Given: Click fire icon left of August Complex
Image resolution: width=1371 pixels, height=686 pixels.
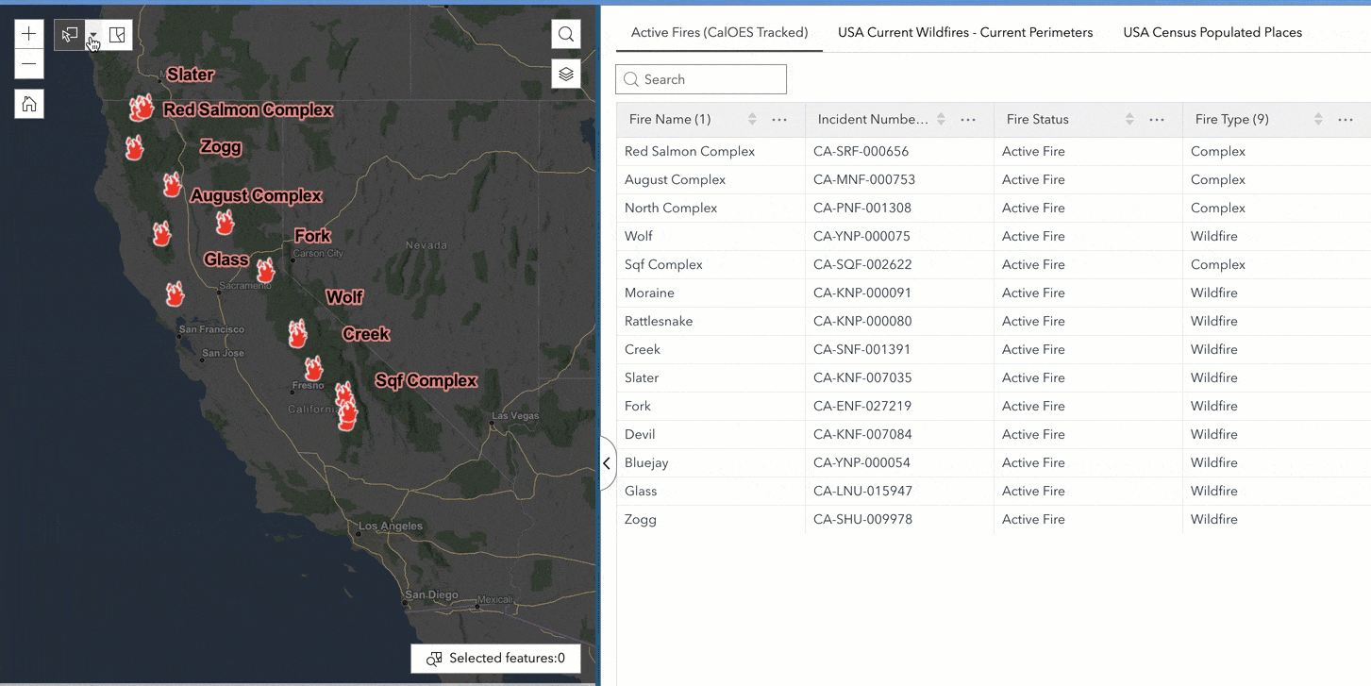Looking at the screenshot, I should (x=172, y=185).
